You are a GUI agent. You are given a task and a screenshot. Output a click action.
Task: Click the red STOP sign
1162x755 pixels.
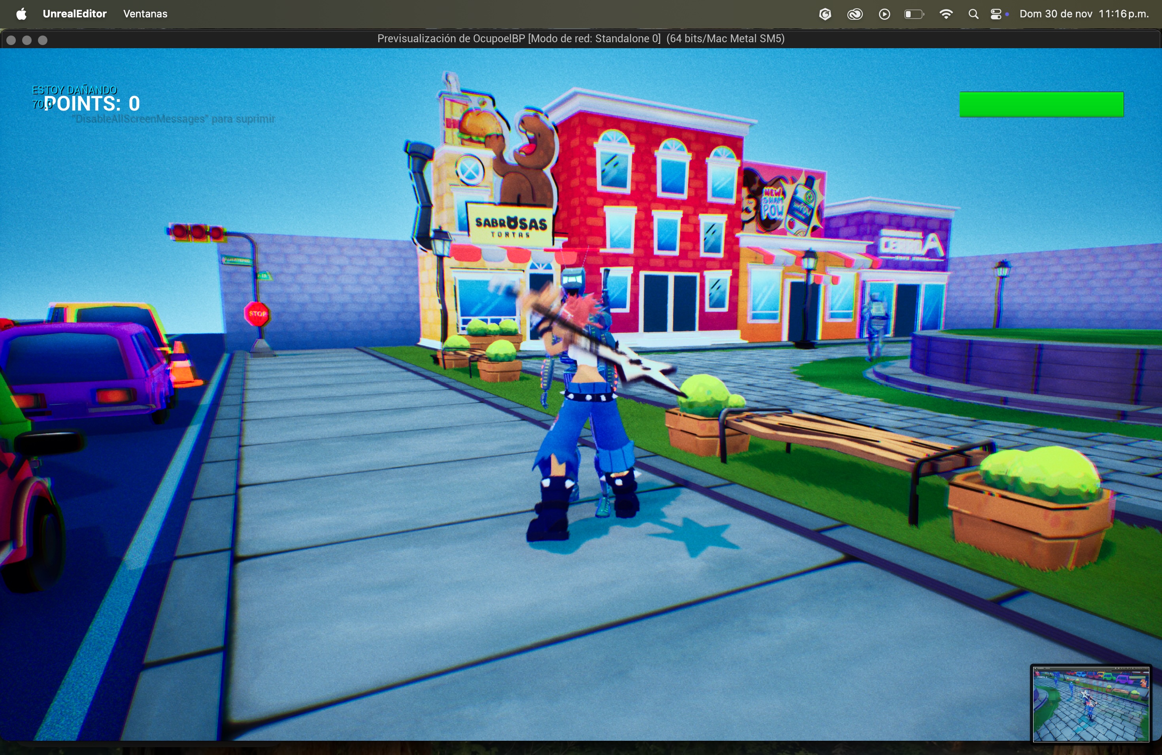pyautogui.click(x=257, y=314)
